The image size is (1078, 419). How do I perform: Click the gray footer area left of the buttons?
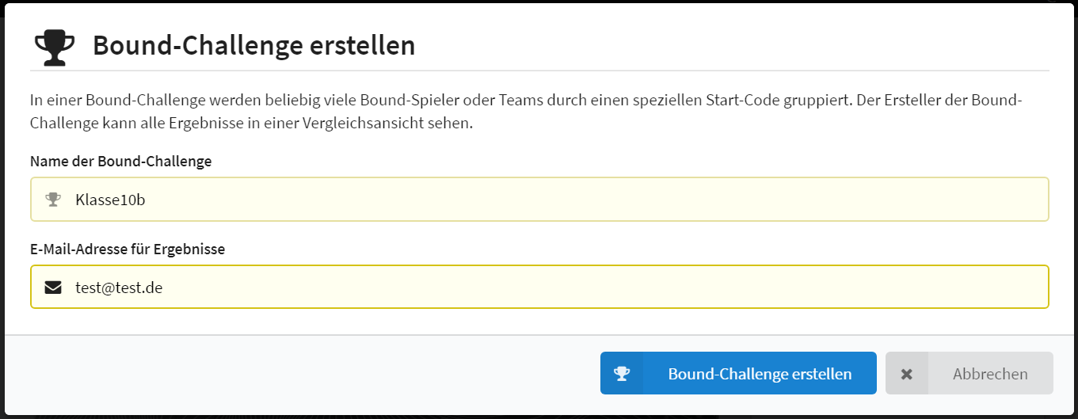click(301, 373)
